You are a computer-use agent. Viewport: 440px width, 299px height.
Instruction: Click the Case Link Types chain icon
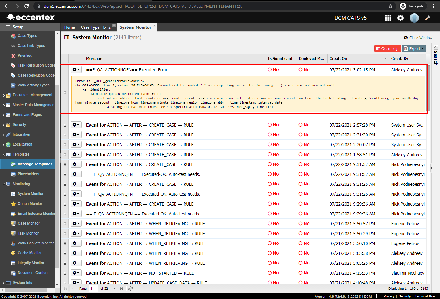click(x=13, y=46)
